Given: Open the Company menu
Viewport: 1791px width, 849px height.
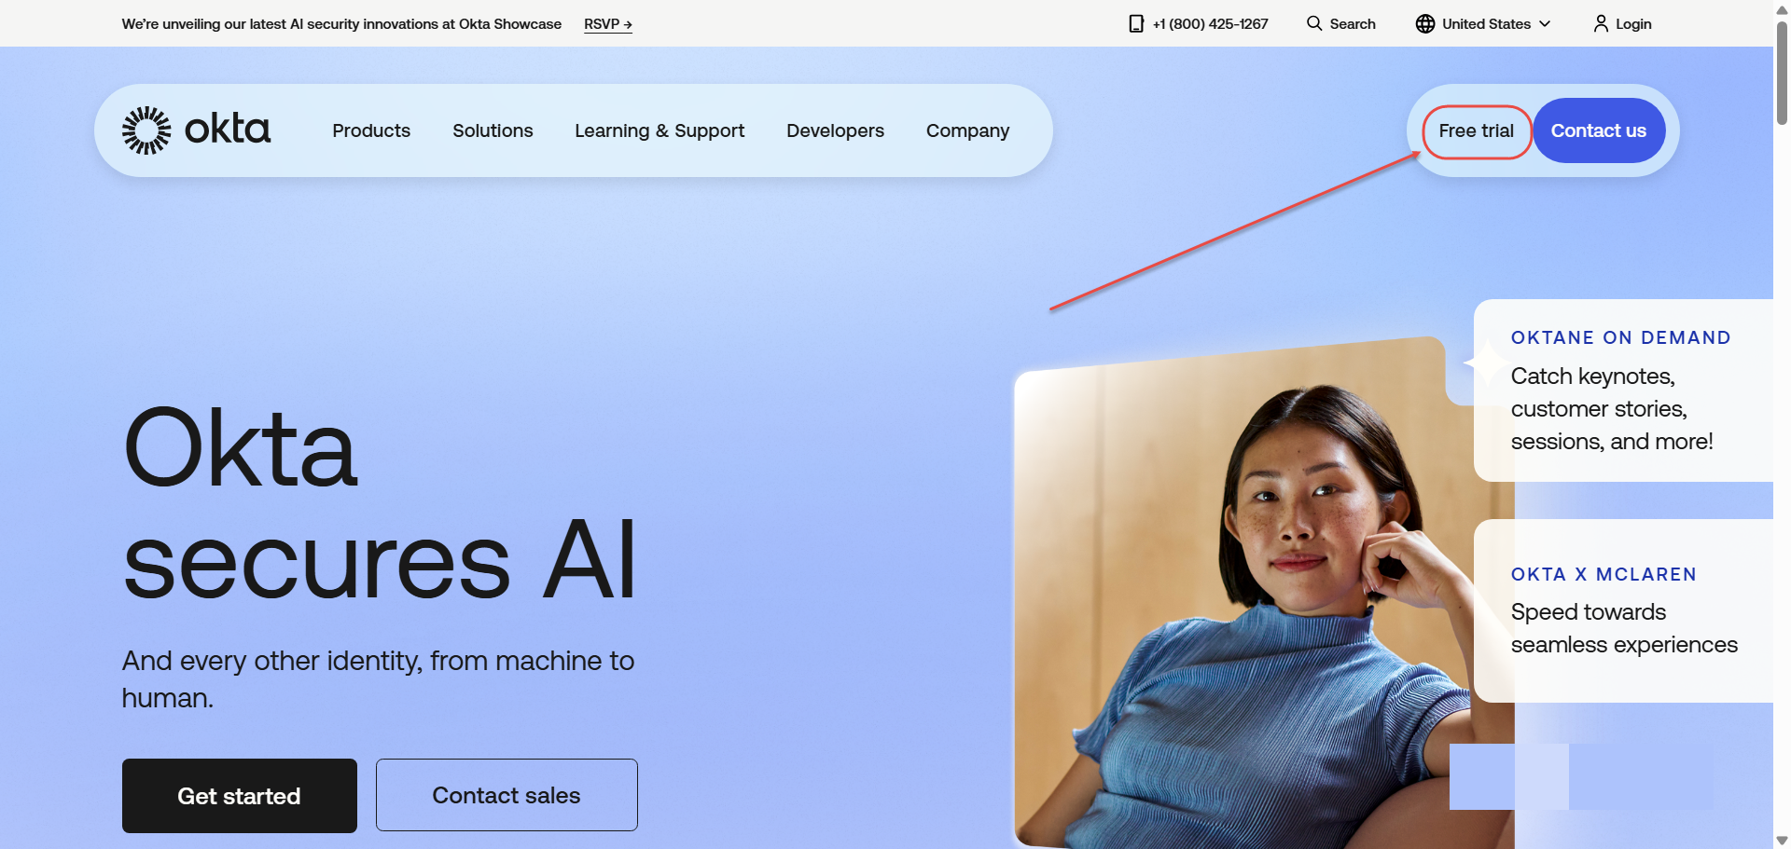Looking at the screenshot, I should point(967,130).
